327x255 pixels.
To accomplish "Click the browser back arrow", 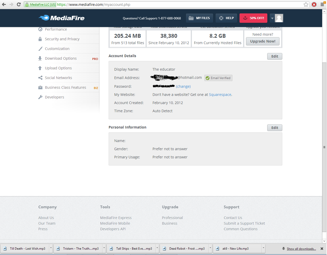I will pos(4,4).
